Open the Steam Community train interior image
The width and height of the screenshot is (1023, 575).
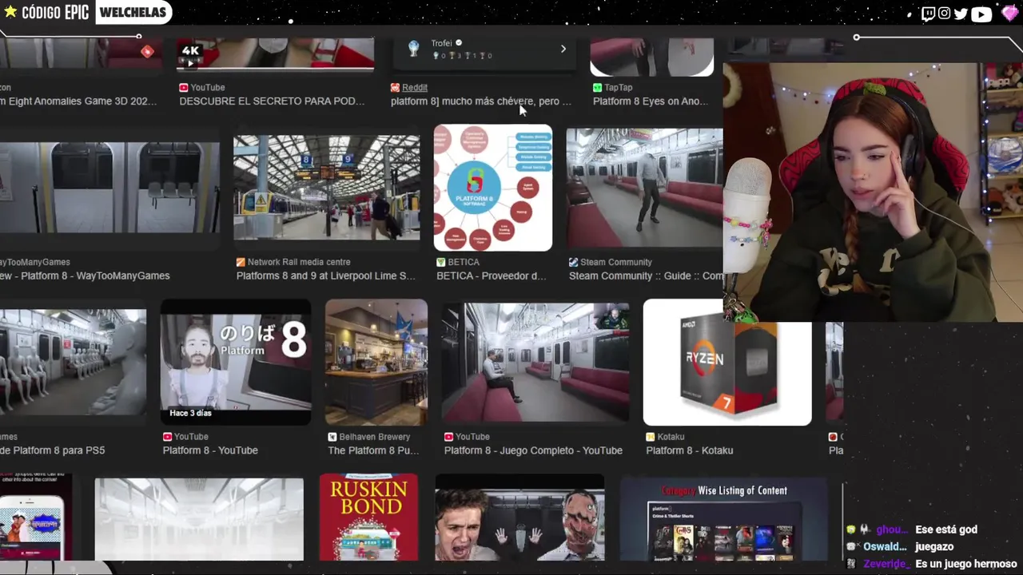644,188
